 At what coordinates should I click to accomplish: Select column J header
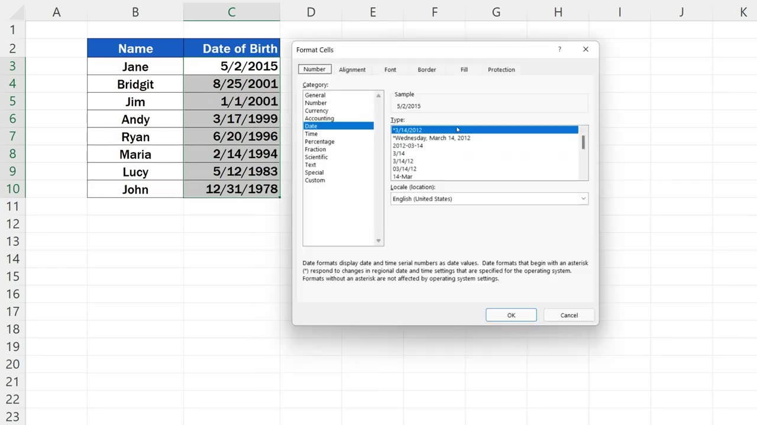(x=681, y=12)
